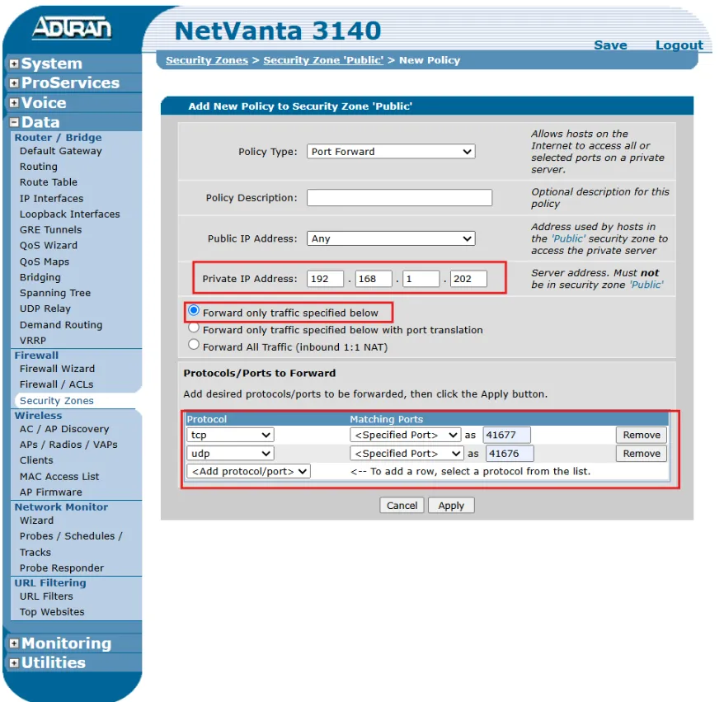Click the Save link at top

pos(610,45)
